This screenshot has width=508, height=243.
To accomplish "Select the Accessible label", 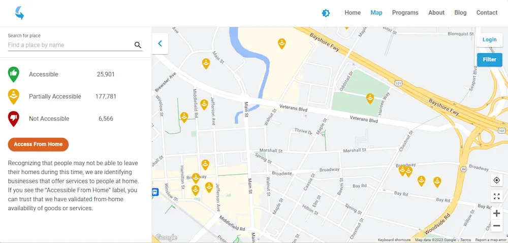I will (43, 74).
